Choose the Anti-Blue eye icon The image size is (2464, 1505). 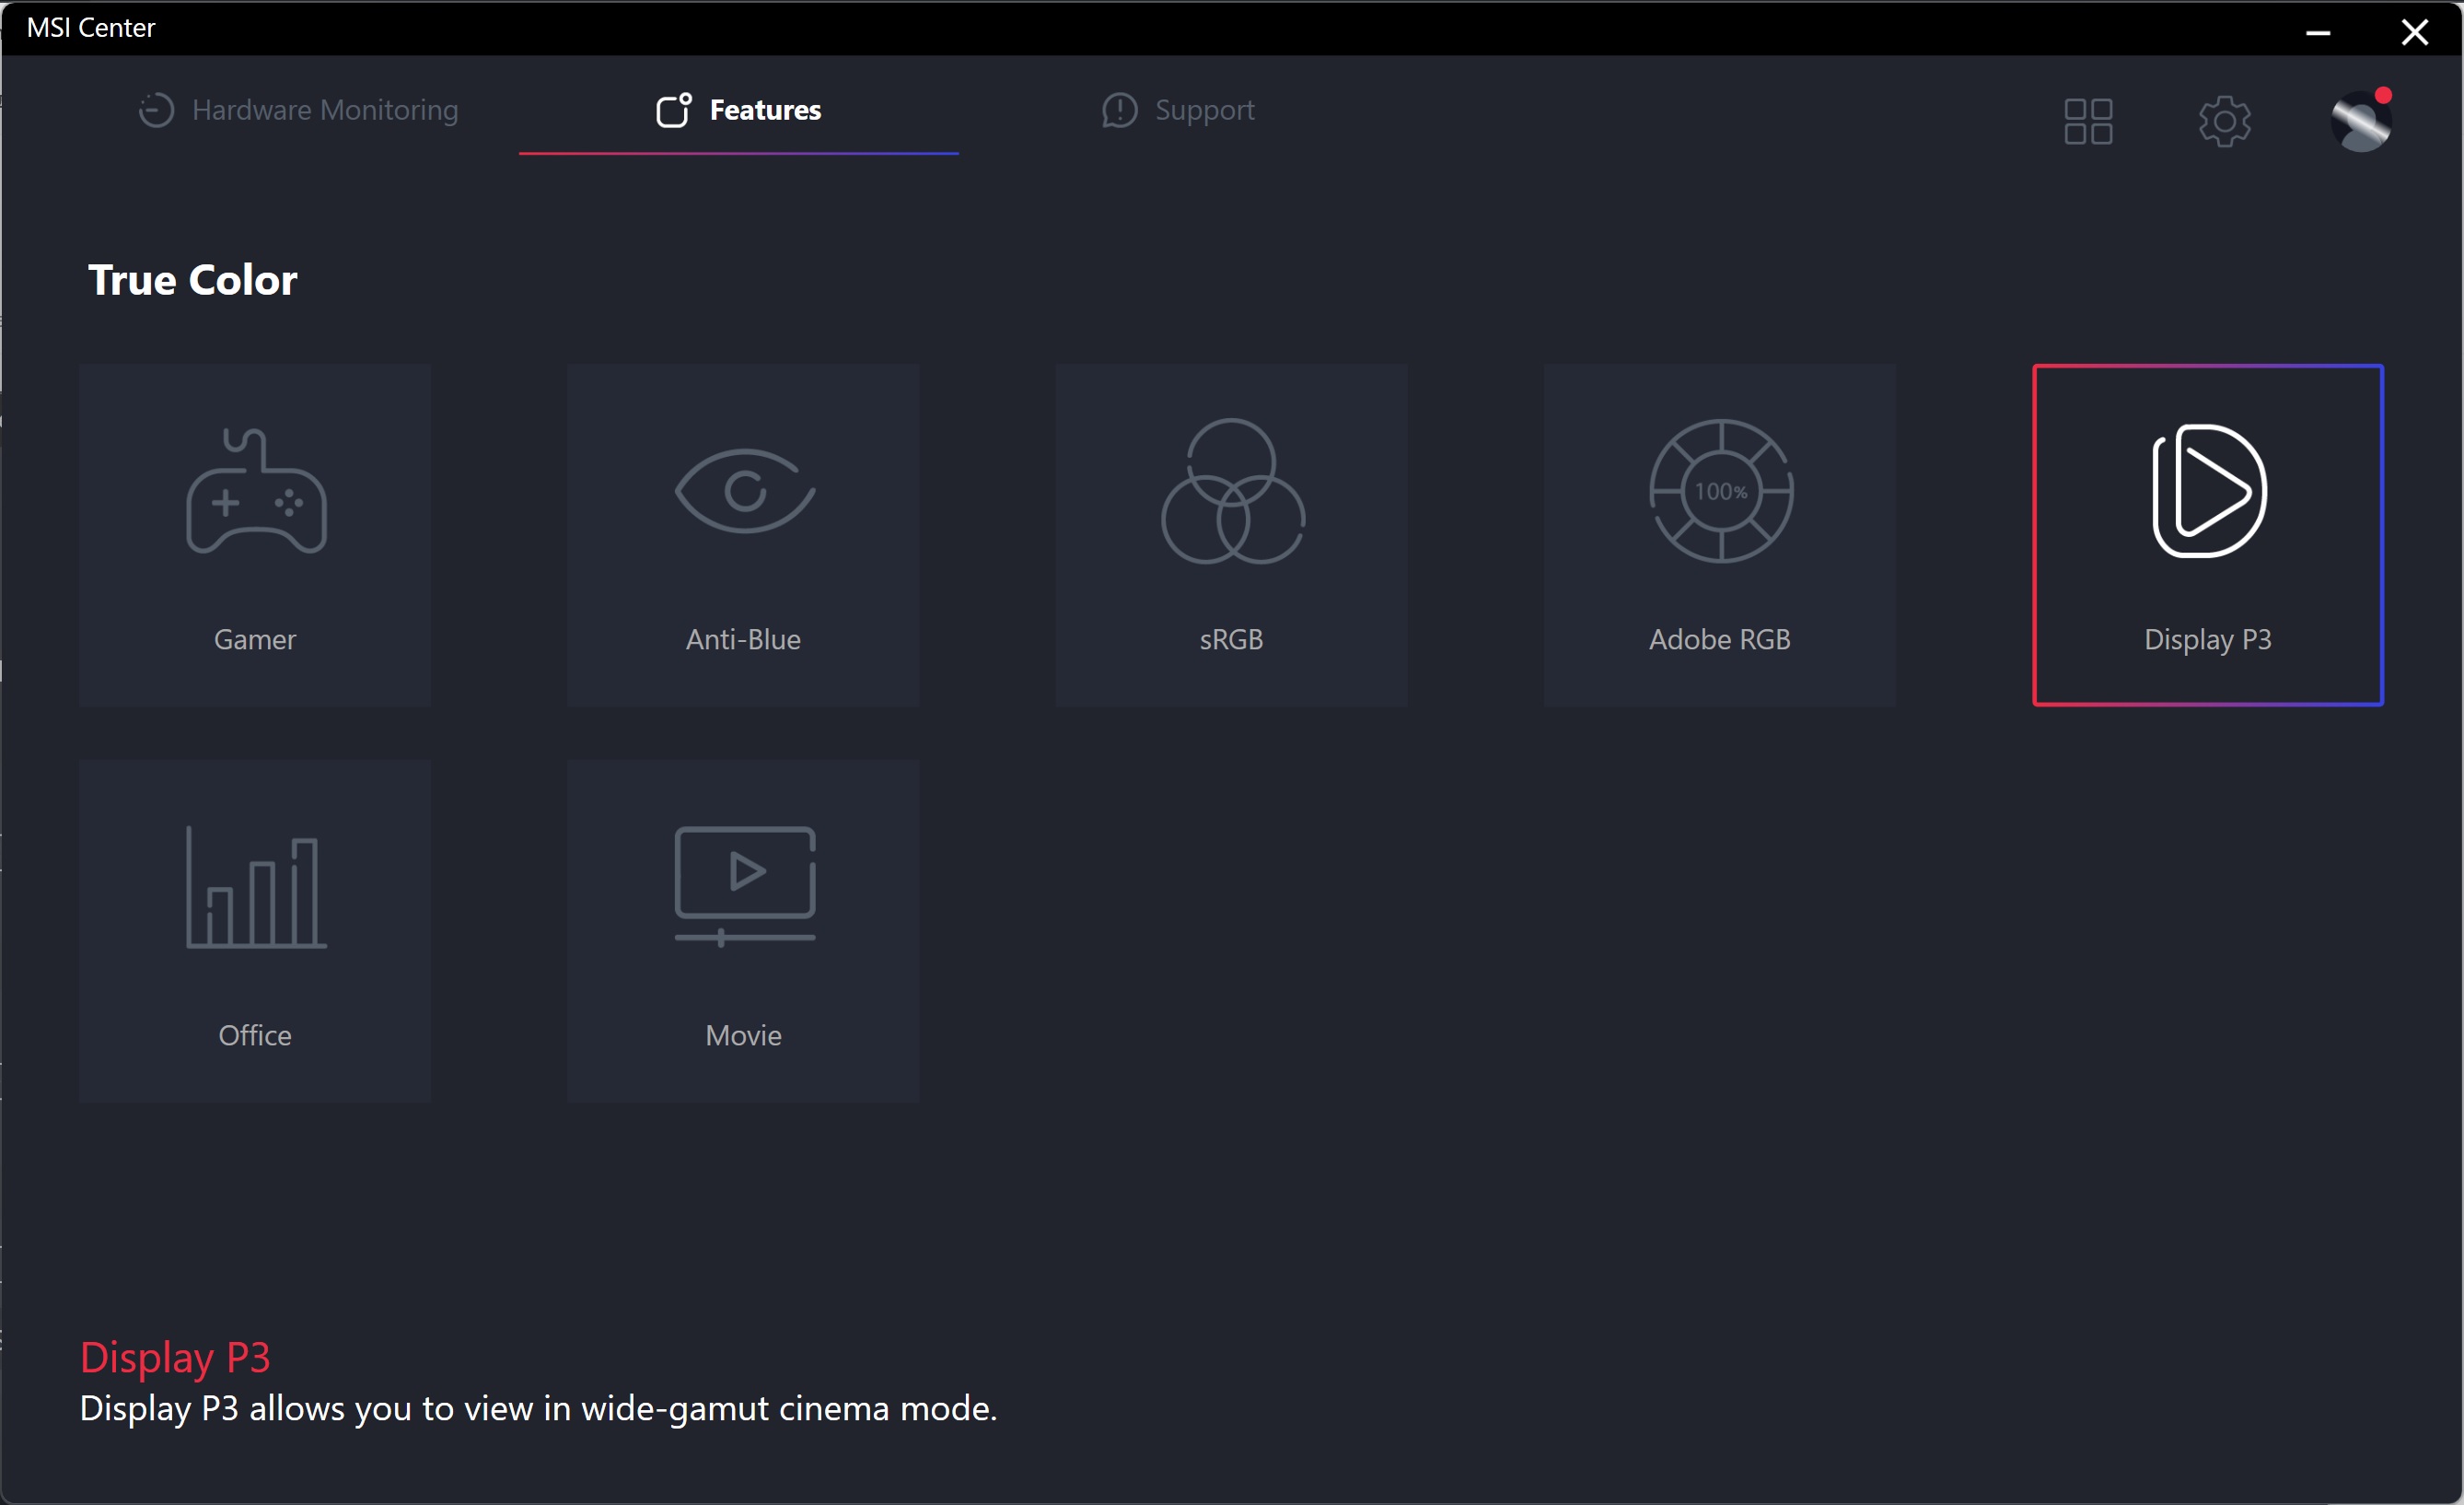click(x=744, y=491)
